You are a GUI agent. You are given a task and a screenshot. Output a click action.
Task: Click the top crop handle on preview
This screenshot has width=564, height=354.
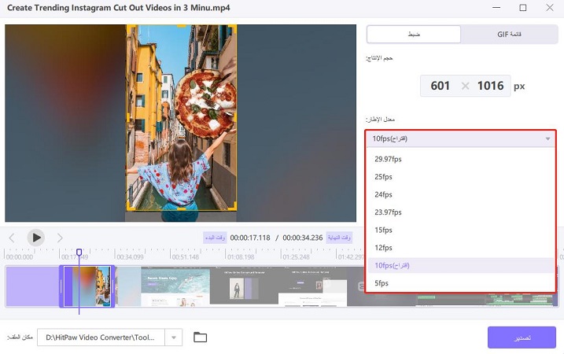181,26
